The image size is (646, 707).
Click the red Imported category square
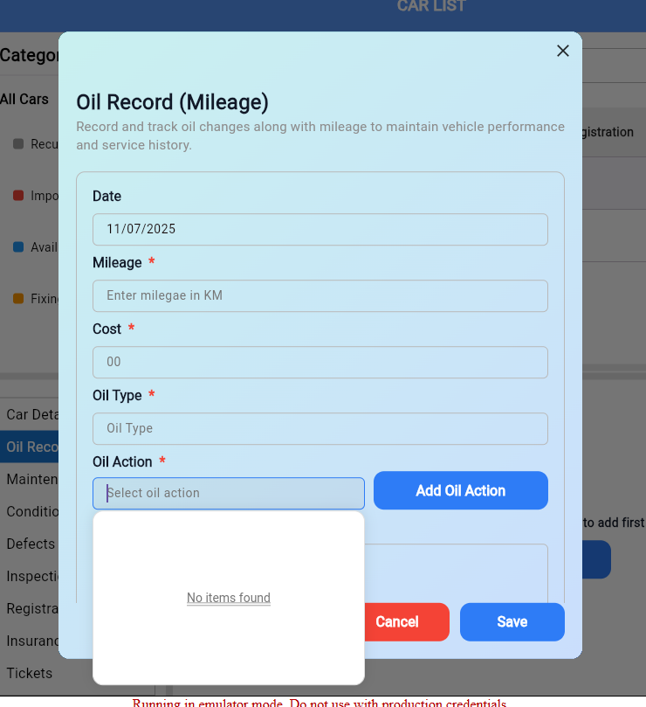[x=18, y=196]
